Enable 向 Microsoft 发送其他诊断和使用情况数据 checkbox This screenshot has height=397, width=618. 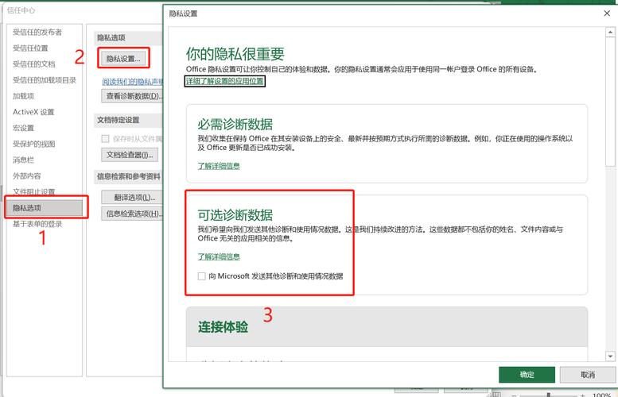coord(202,276)
